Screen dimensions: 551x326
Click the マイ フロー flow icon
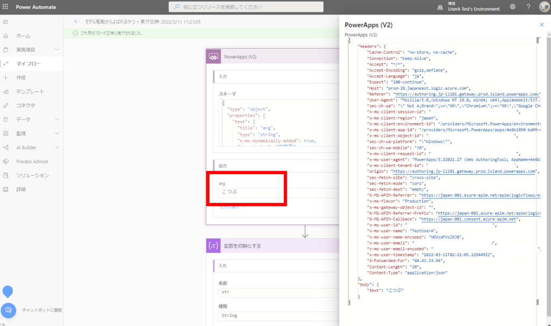point(5,63)
